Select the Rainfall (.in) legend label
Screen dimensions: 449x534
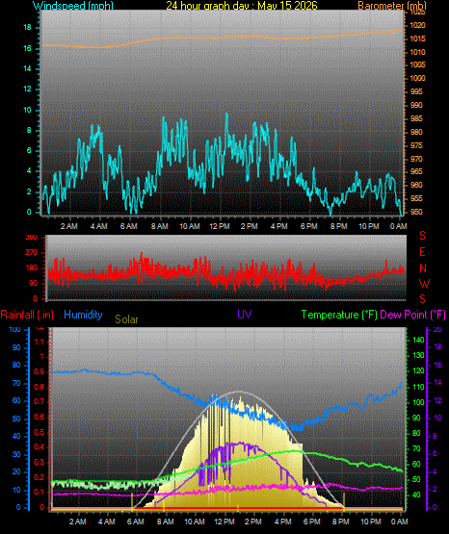tap(27, 315)
